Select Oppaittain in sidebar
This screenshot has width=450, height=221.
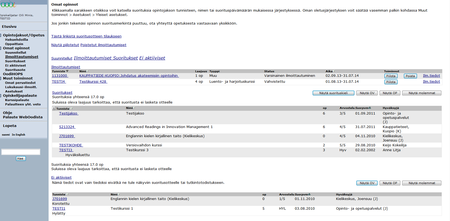[x=14, y=44]
